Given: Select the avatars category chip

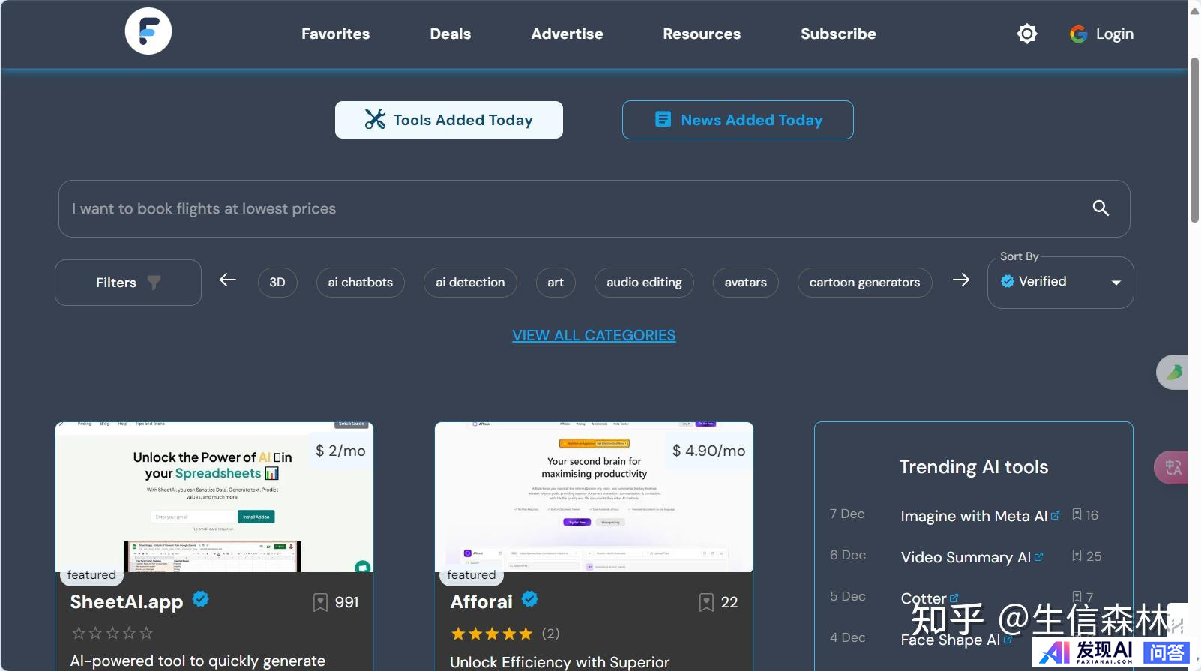Looking at the screenshot, I should (x=746, y=283).
